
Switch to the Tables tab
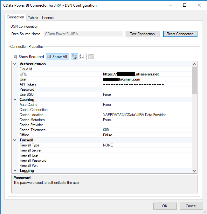(x=33, y=18)
